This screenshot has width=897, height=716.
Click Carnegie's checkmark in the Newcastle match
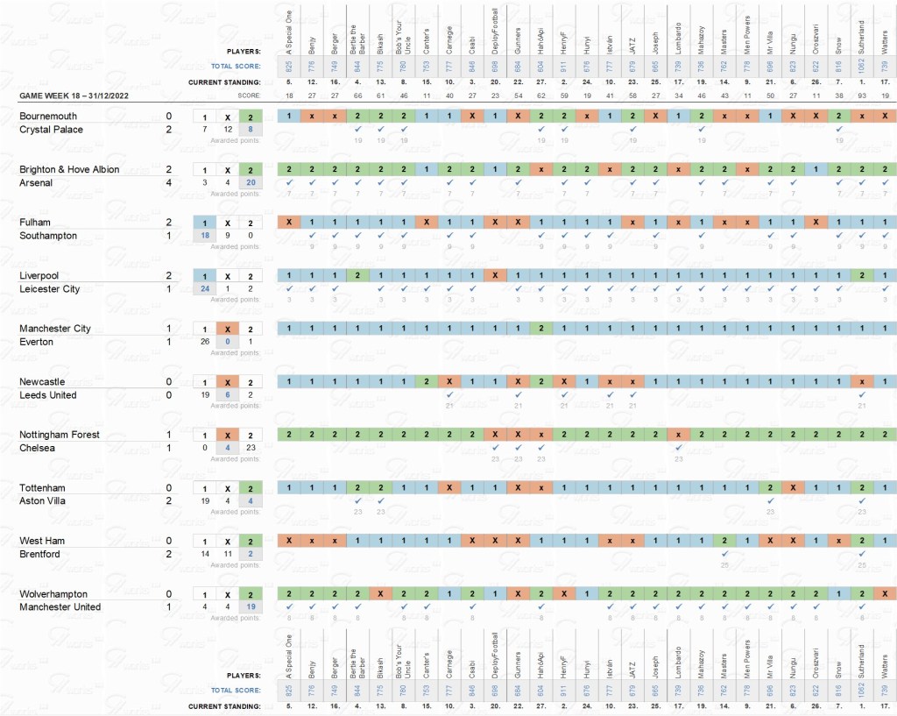[449, 393]
